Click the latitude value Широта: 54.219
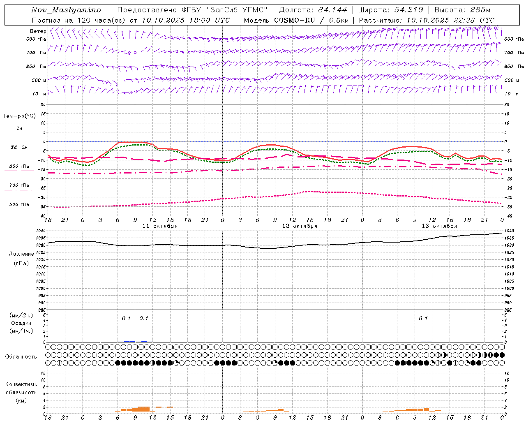Screen dimensions: 526x421 point(391,10)
